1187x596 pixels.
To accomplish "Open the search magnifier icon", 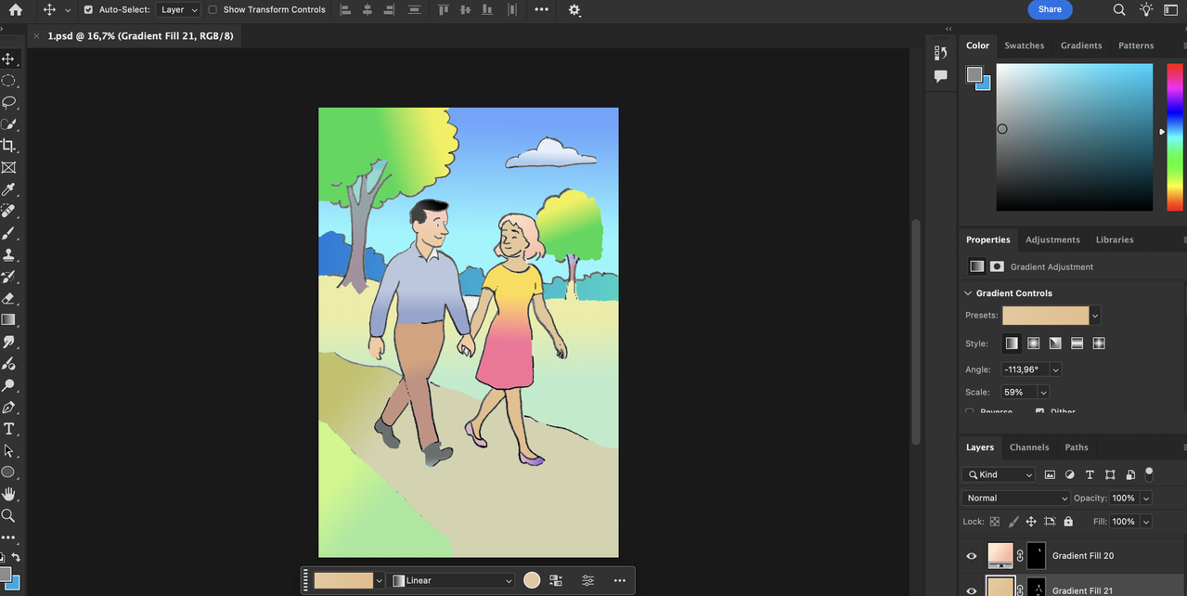I will point(1118,10).
